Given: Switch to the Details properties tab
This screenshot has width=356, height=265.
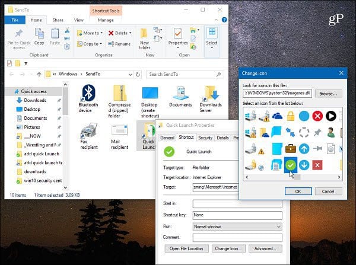Looking at the screenshot, I should coord(223,138).
